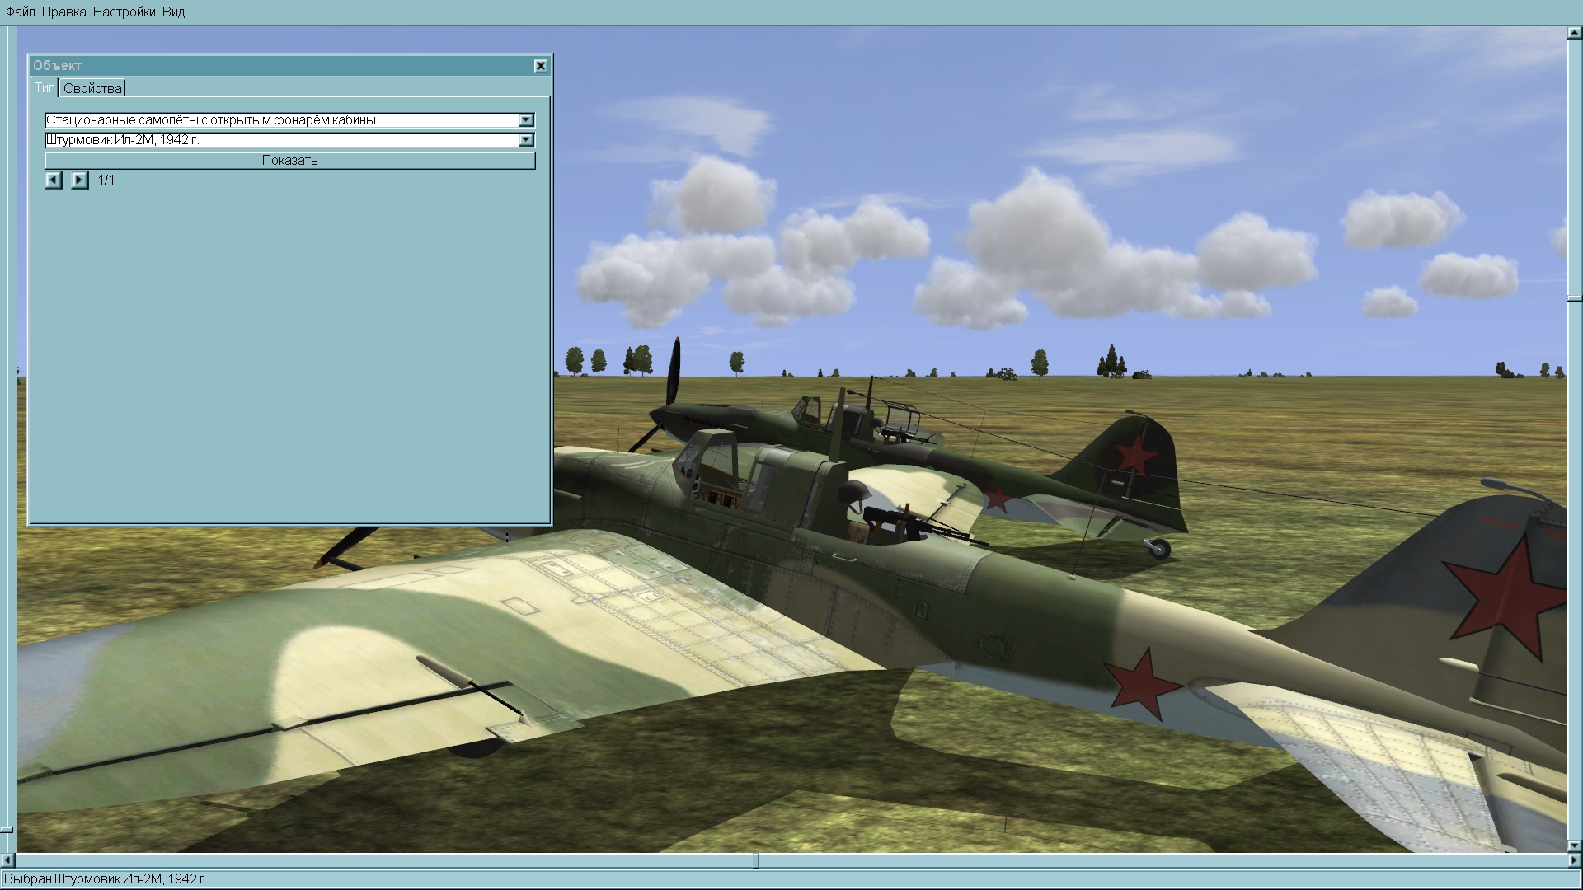Open the Файл menu
This screenshot has width=1583, height=890.
click(x=21, y=12)
